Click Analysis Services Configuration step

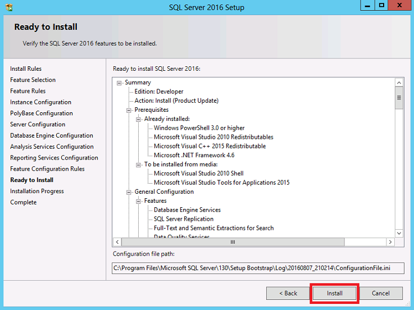click(x=52, y=147)
